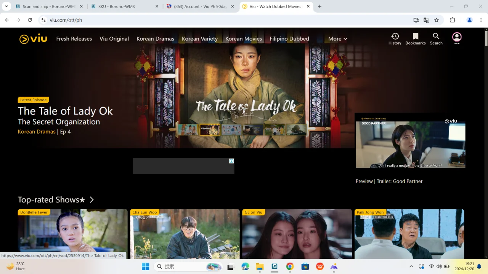Open Filipino Dubbed category
This screenshot has width=488, height=274.
tap(289, 38)
